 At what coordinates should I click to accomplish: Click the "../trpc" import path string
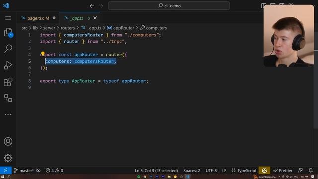click(113, 42)
